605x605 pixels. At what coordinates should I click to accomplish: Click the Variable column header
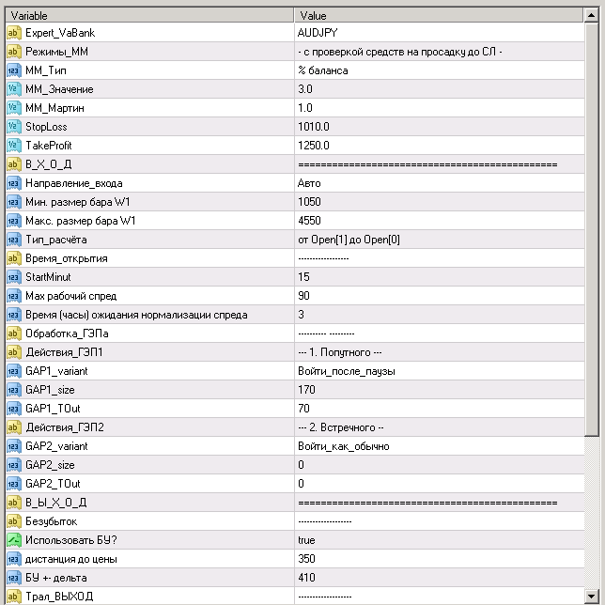point(149,15)
